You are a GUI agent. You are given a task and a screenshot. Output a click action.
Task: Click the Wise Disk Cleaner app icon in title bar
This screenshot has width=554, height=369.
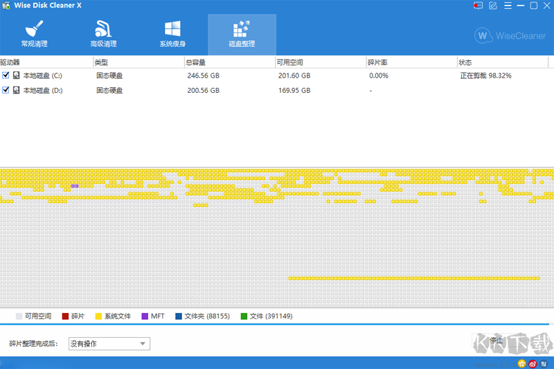[x=6, y=6]
